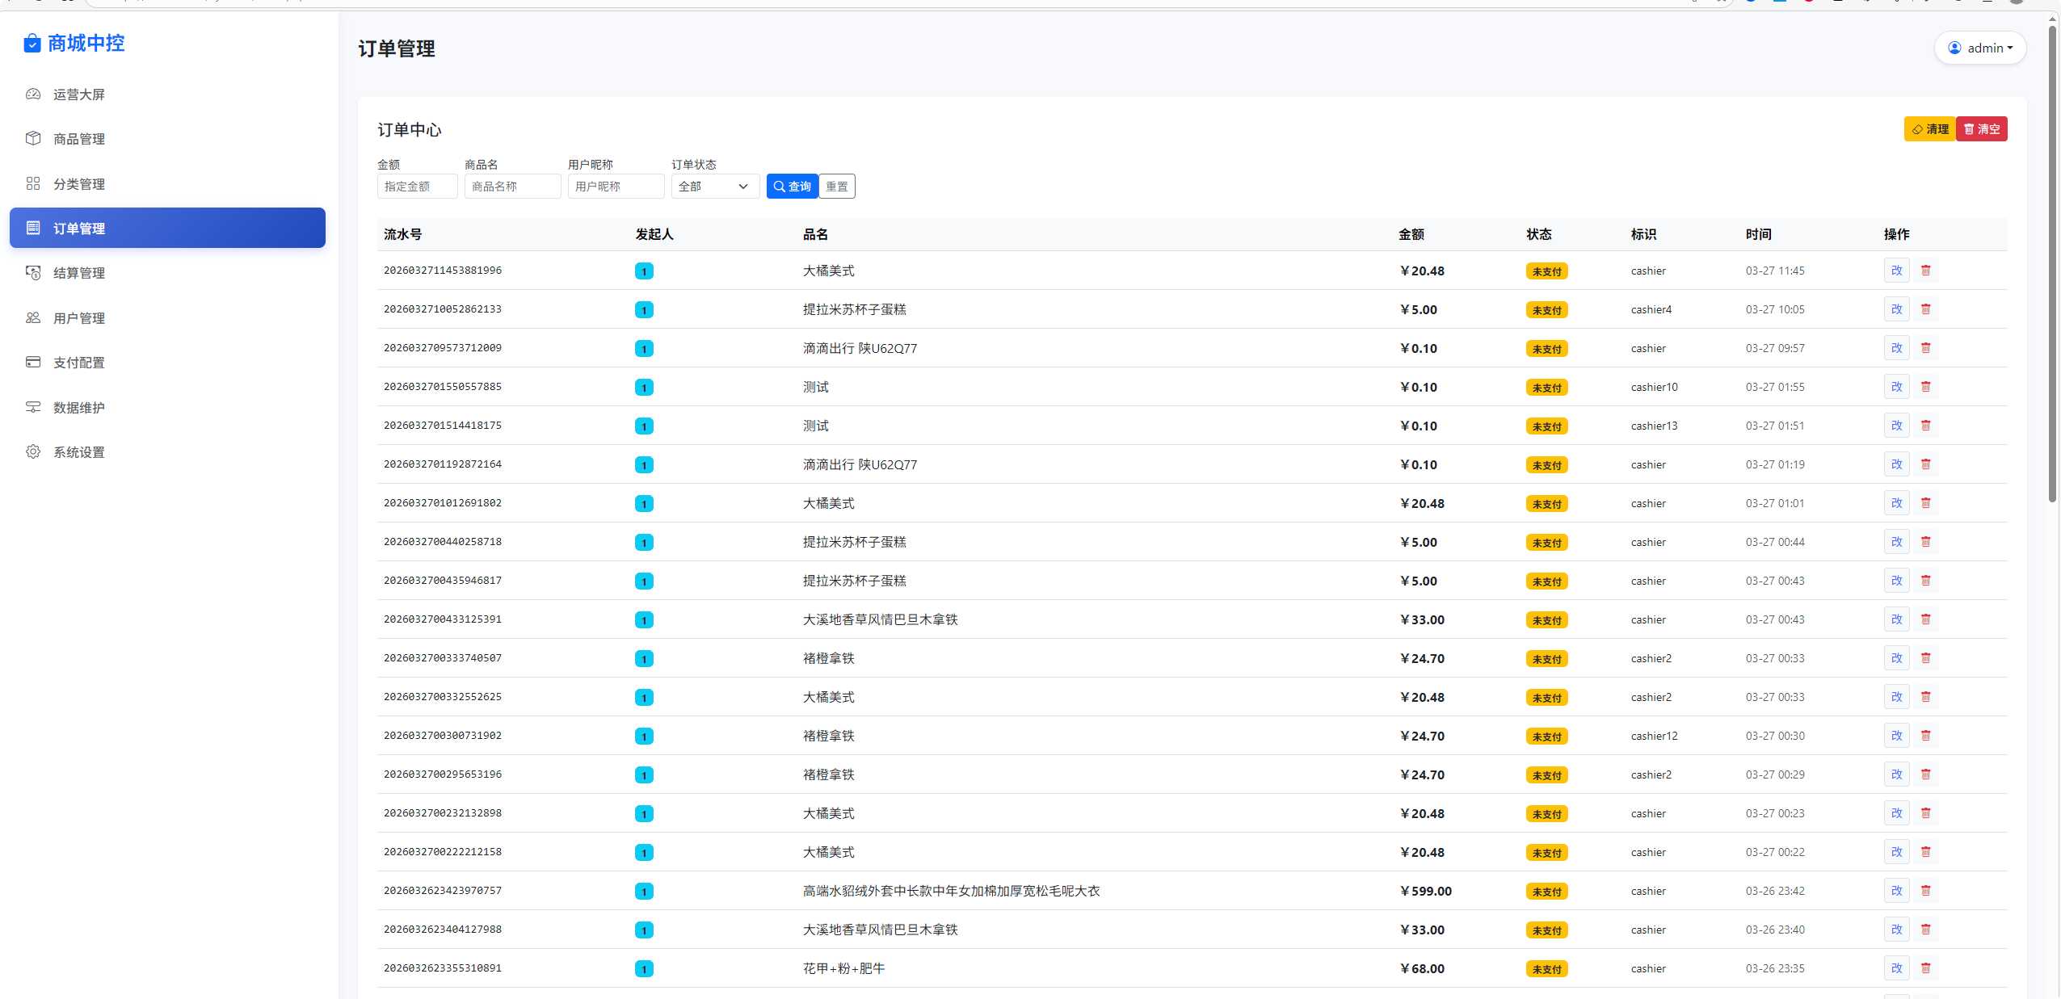Image resolution: width=2061 pixels, height=999 pixels.
Task: Focus the 商品名称 input field
Action: [x=512, y=187]
